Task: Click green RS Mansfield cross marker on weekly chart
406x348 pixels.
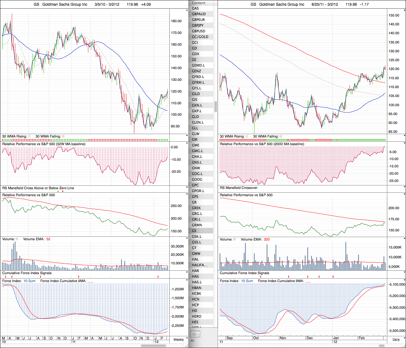Action: pos(58,191)
